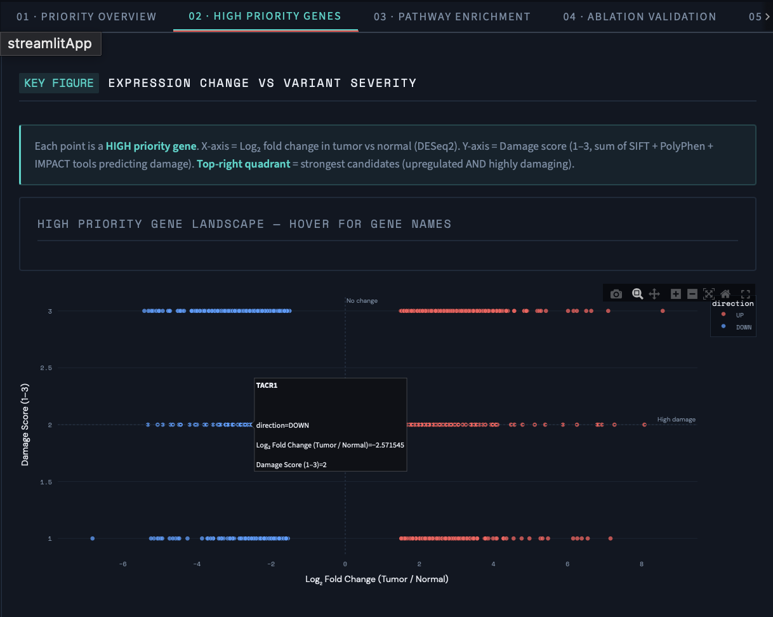Download plot as PNG camera icon

pos(616,294)
